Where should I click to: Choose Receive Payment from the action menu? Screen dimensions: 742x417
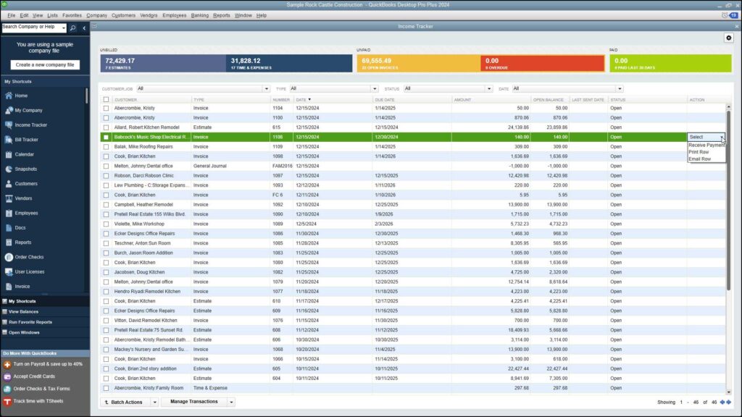(707, 146)
